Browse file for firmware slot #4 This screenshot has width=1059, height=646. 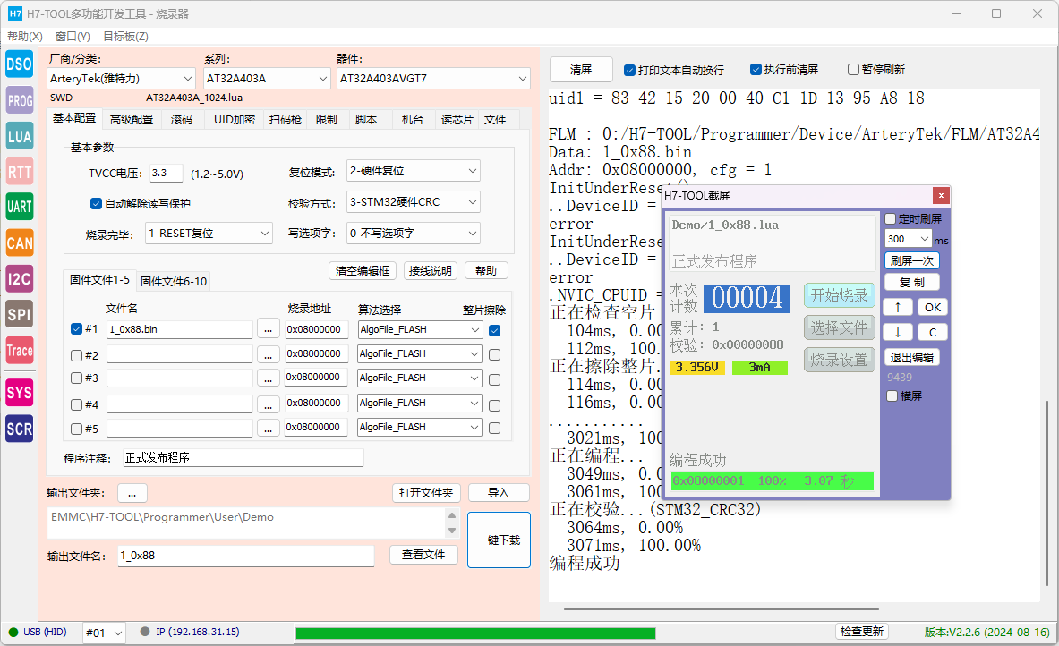tap(269, 404)
